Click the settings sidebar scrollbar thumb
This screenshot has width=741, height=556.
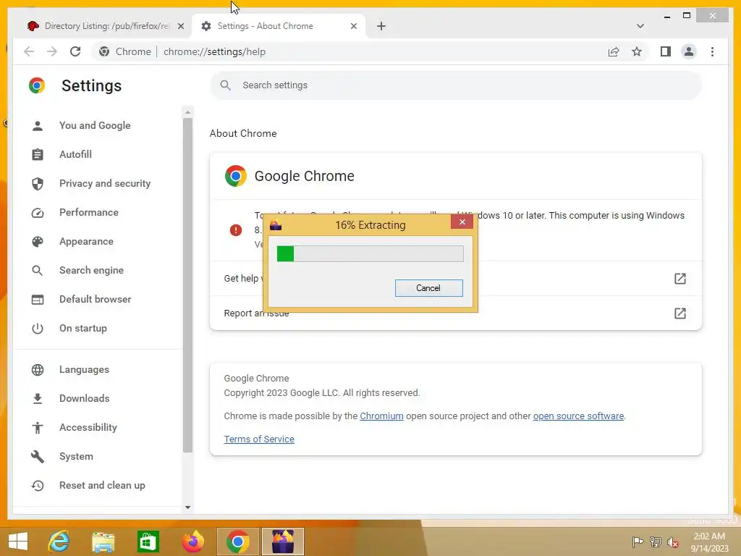coord(187,285)
